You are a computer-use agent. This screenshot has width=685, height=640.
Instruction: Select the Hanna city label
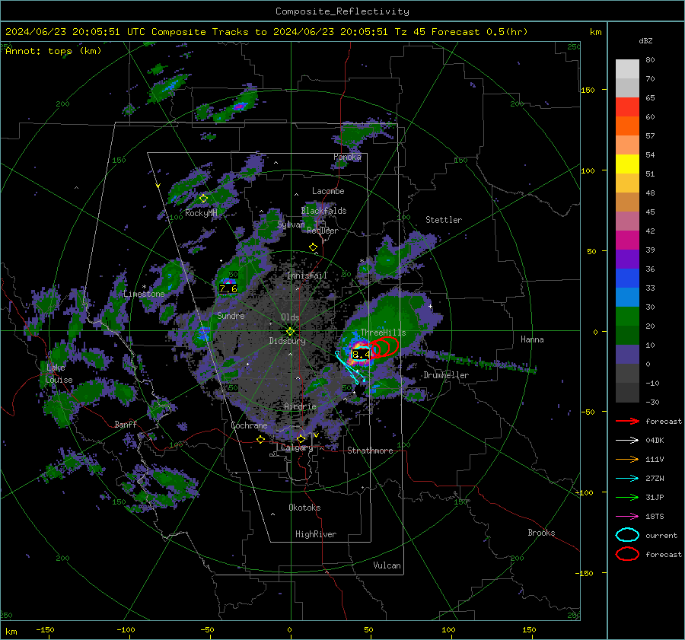click(x=532, y=339)
